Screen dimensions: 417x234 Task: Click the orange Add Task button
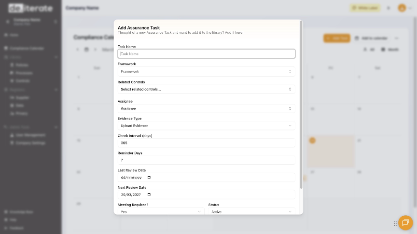tap(336, 38)
